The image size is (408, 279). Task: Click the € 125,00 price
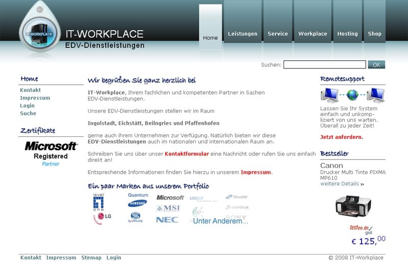click(368, 240)
